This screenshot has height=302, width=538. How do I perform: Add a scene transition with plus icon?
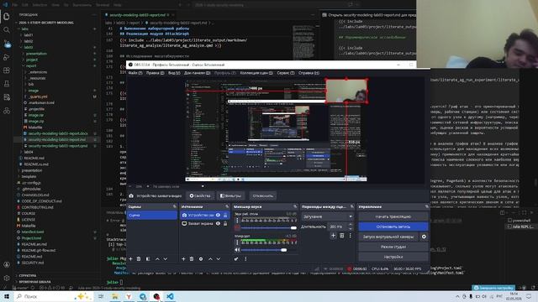333,236
